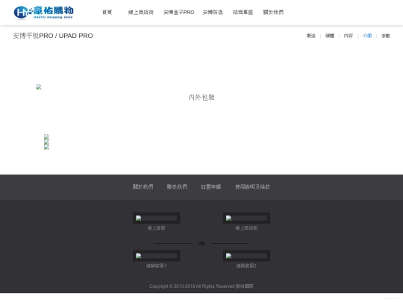Open 關於我們 in the top navigation
The image size is (403, 302).
273,13
